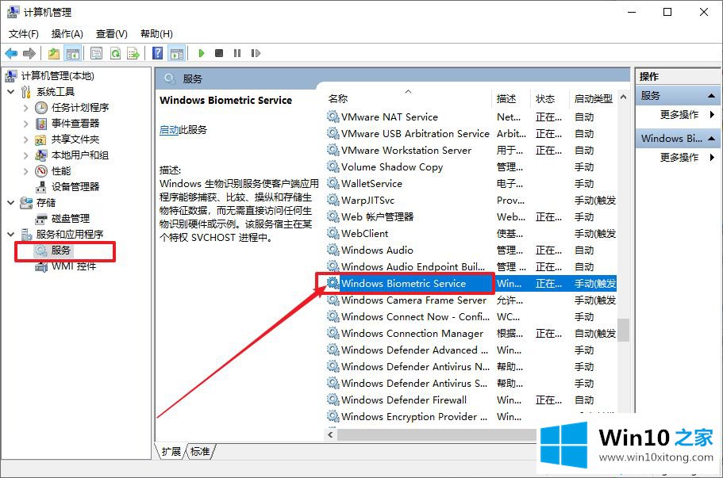Open the 操作(A) menu
This screenshot has height=478, width=723.
[x=67, y=33]
